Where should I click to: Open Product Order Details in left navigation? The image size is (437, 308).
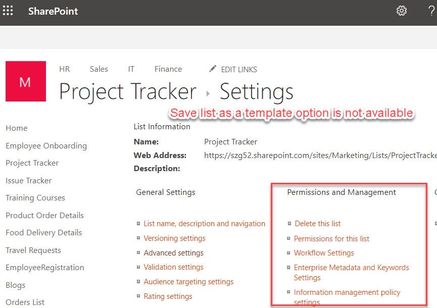(x=44, y=215)
